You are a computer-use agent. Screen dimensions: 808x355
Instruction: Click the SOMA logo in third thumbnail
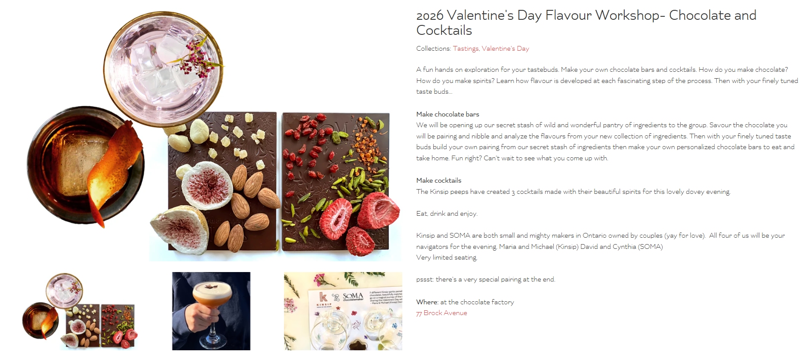pos(352,297)
